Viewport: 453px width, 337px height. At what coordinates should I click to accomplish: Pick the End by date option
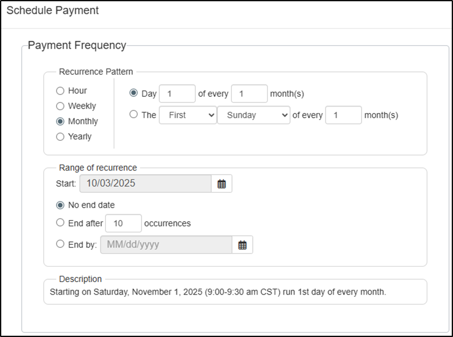click(60, 244)
